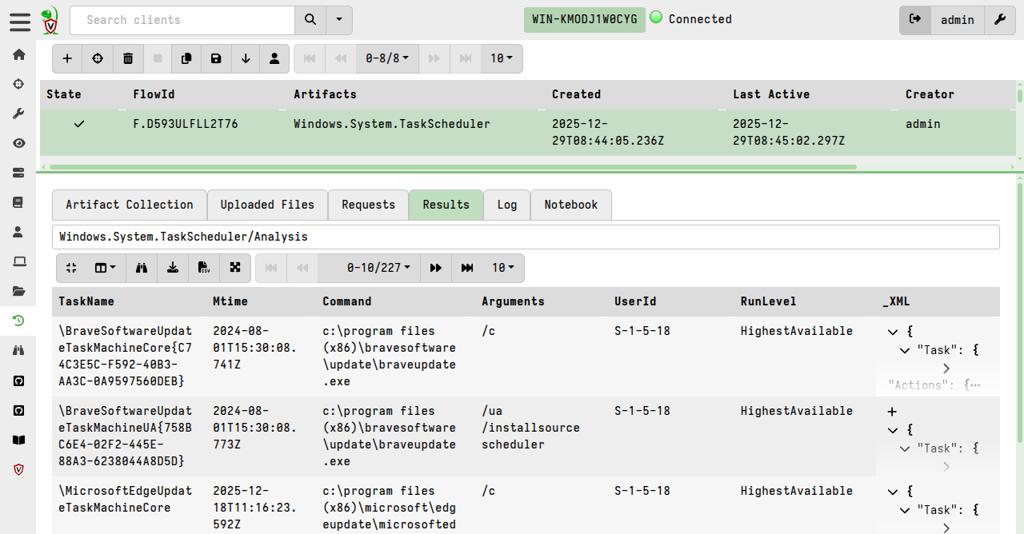Click the laptop icon in the sidebar
Viewport: 1024px width, 534px height.
(18, 261)
